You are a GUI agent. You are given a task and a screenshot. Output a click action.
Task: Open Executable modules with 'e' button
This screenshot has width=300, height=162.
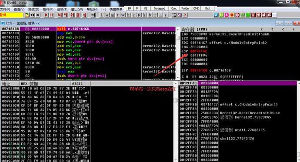107,15
